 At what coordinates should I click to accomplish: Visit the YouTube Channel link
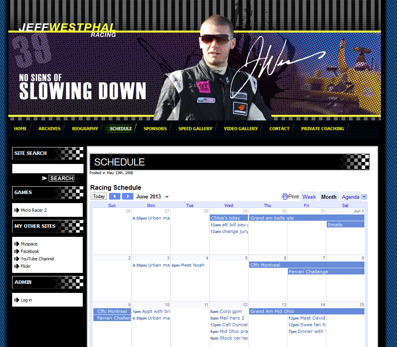click(37, 259)
